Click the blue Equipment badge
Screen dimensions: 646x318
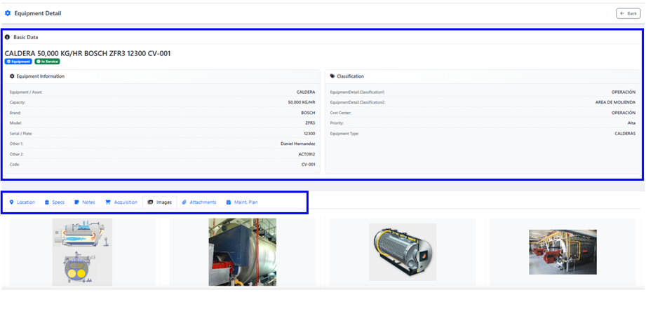click(x=18, y=62)
